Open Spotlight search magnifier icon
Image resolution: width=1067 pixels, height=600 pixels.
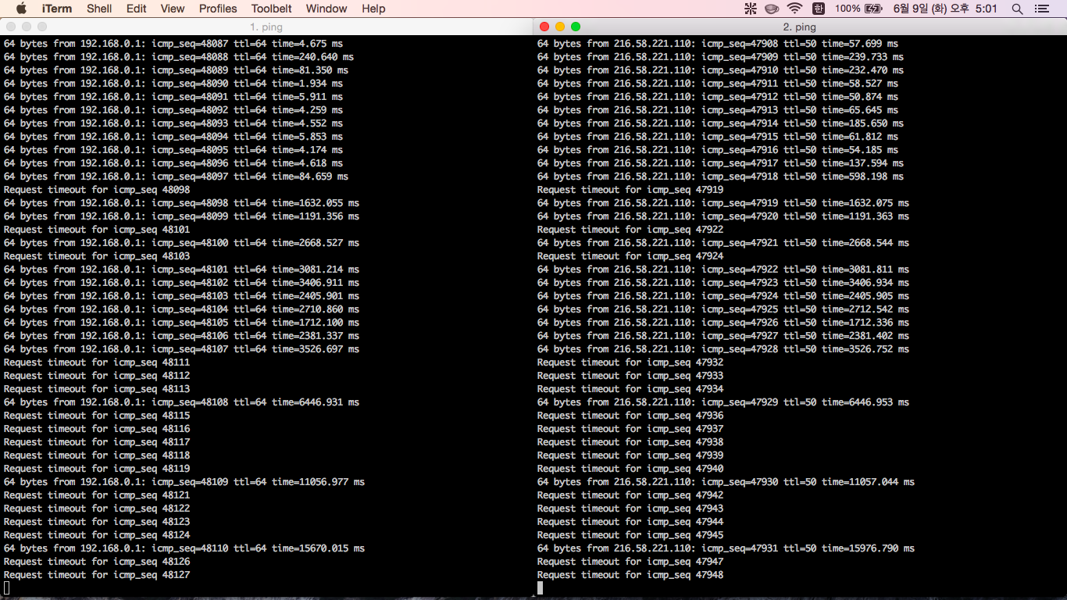point(1017,9)
